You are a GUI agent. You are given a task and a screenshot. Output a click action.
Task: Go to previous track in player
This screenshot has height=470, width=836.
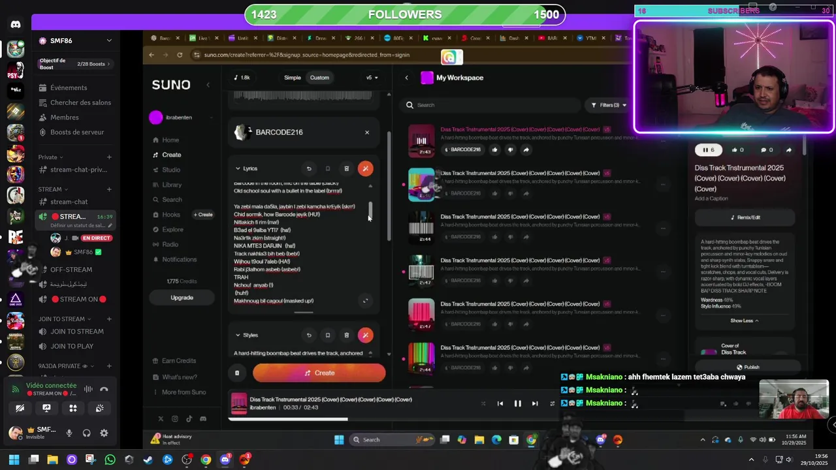point(500,403)
